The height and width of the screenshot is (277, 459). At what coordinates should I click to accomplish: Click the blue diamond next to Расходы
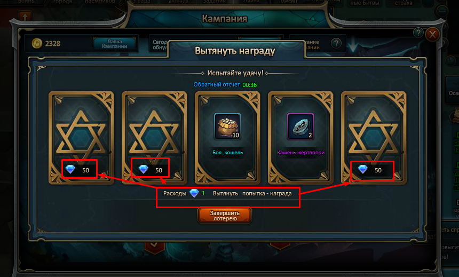click(194, 193)
